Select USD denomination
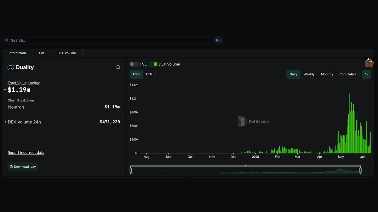This screenshot has width=378, height=212. tap(136, 74)
